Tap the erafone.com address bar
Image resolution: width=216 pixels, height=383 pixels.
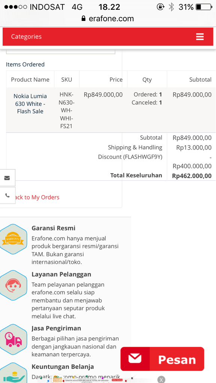click(108, 19)
